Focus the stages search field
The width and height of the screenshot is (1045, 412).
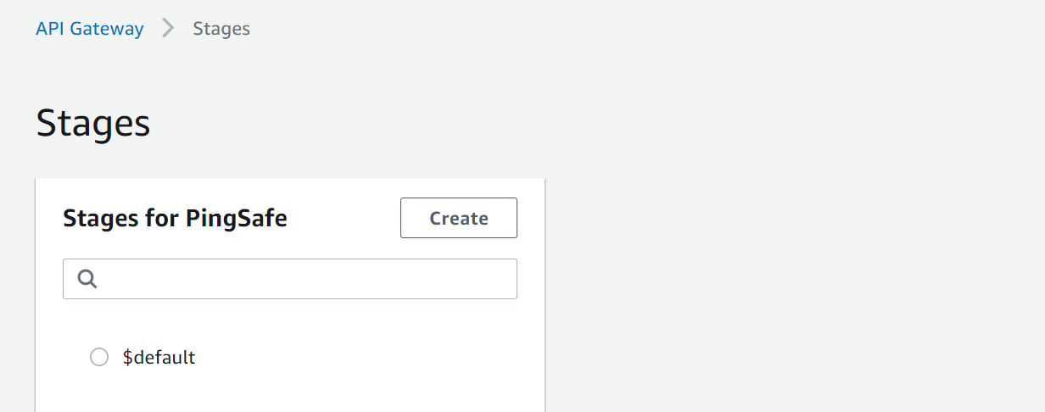click(305, 279)
